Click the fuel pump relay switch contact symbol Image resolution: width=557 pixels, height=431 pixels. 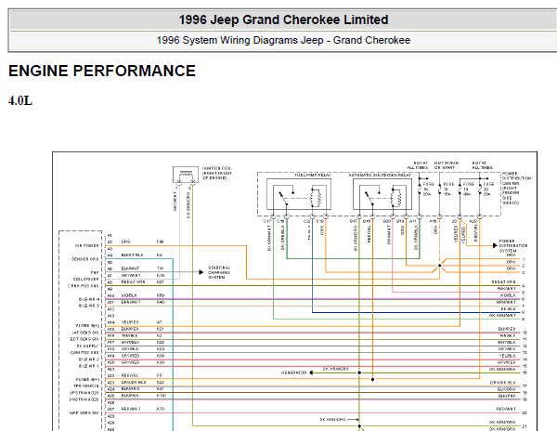click(286, 197)
